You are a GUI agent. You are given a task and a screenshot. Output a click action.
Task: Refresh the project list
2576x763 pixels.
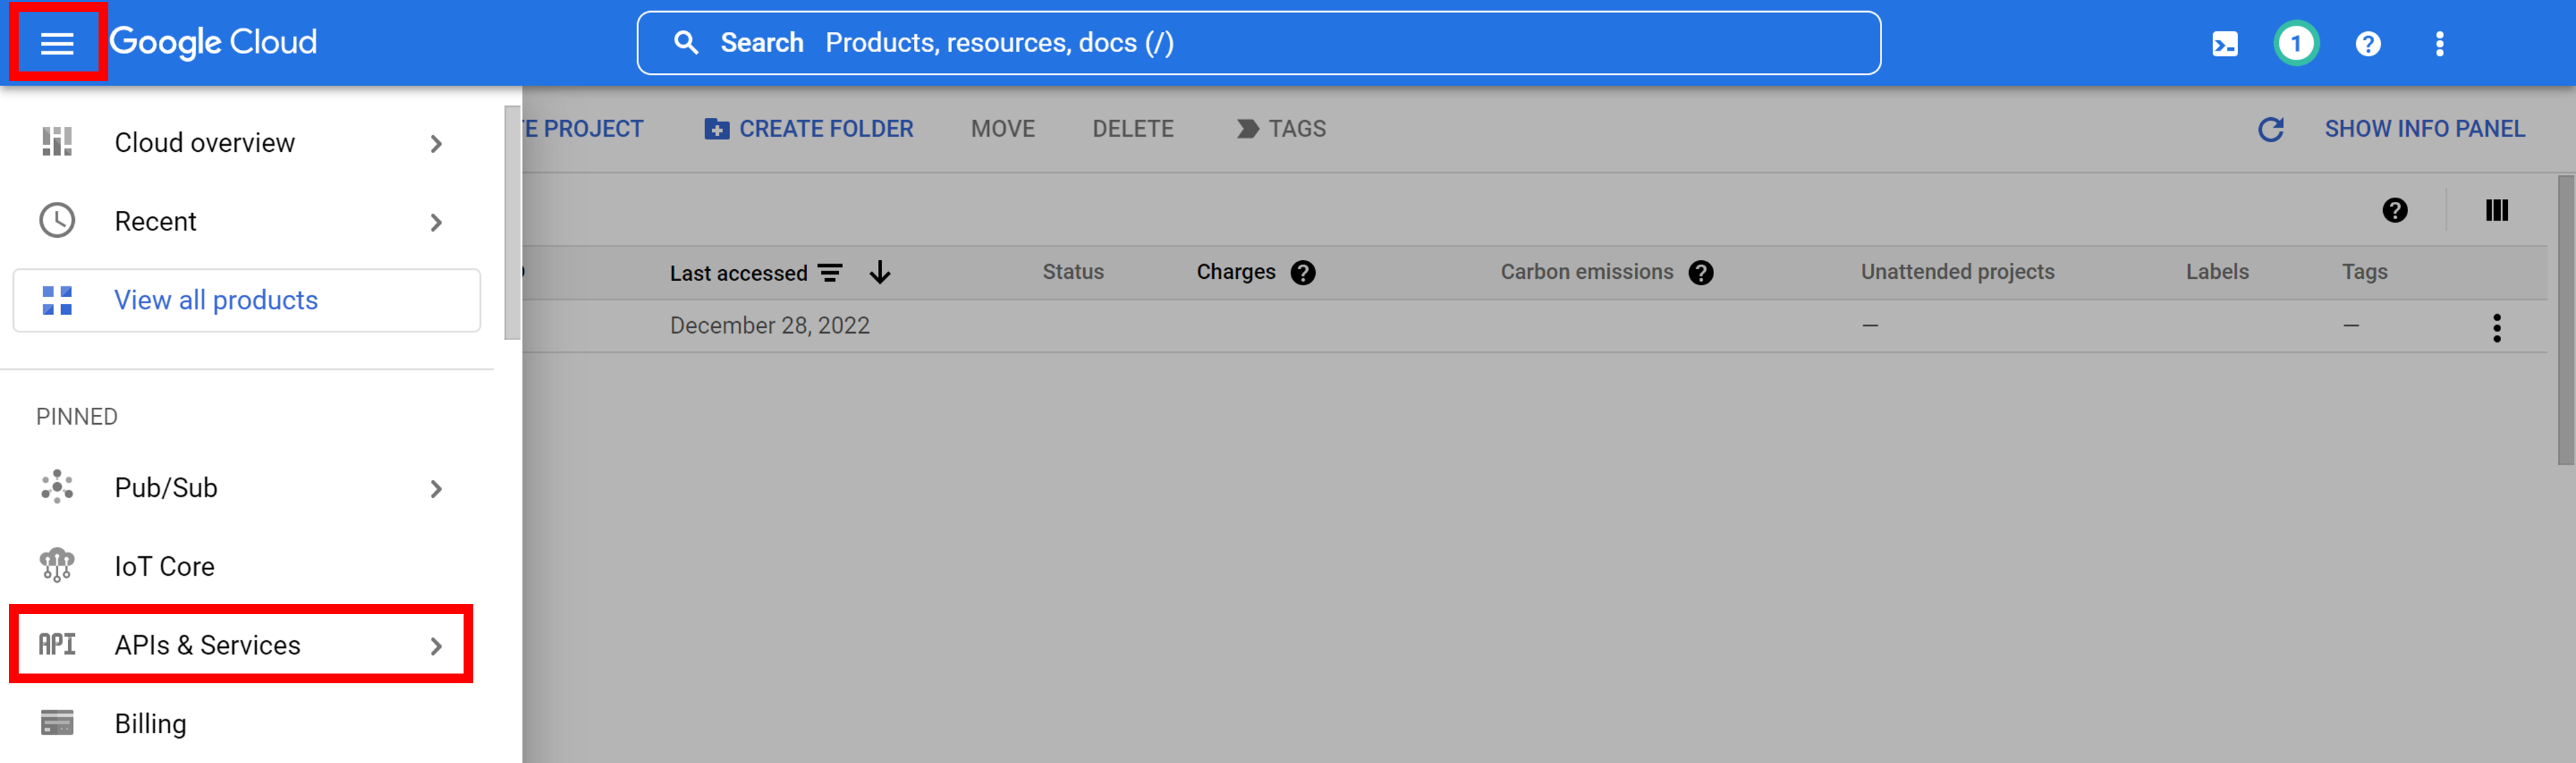click(2272, 128)
